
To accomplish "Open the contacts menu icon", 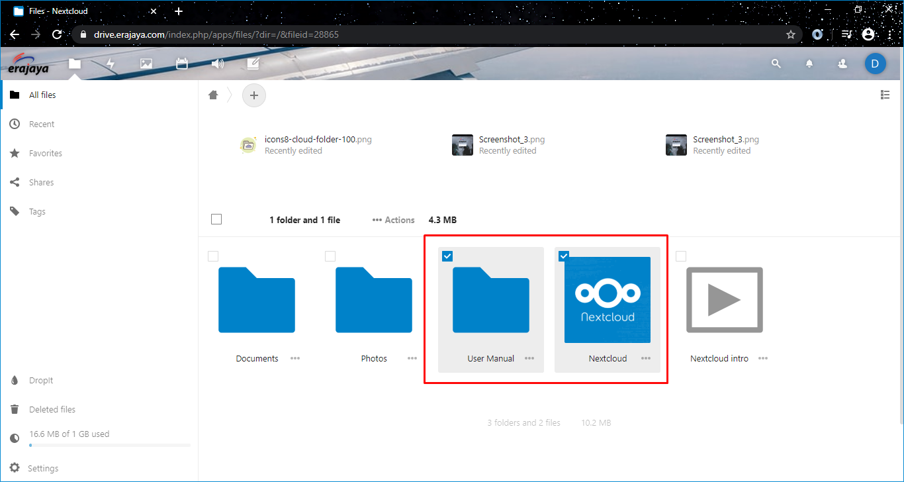I will tap(842, 64).
